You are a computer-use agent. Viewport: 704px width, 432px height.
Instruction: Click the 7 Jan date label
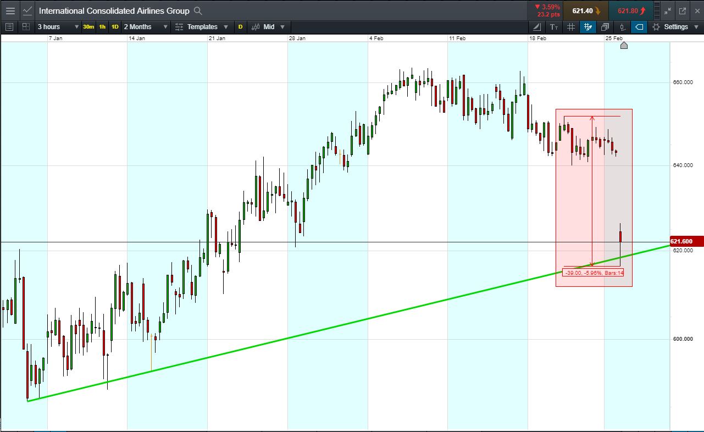[56, 38]
